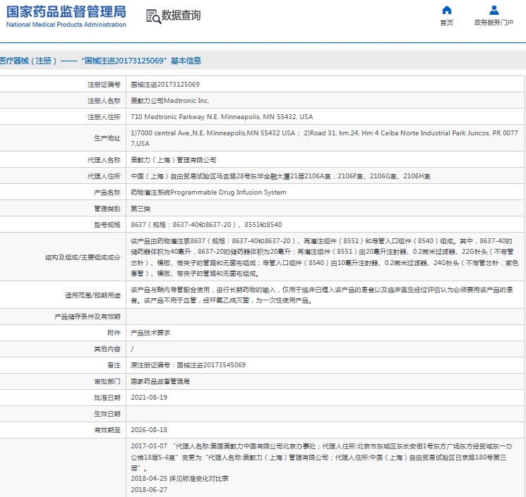The image size is (526, 497).
Task: Select Programmable Drug Infusion System product name
Action: [208, 192]
